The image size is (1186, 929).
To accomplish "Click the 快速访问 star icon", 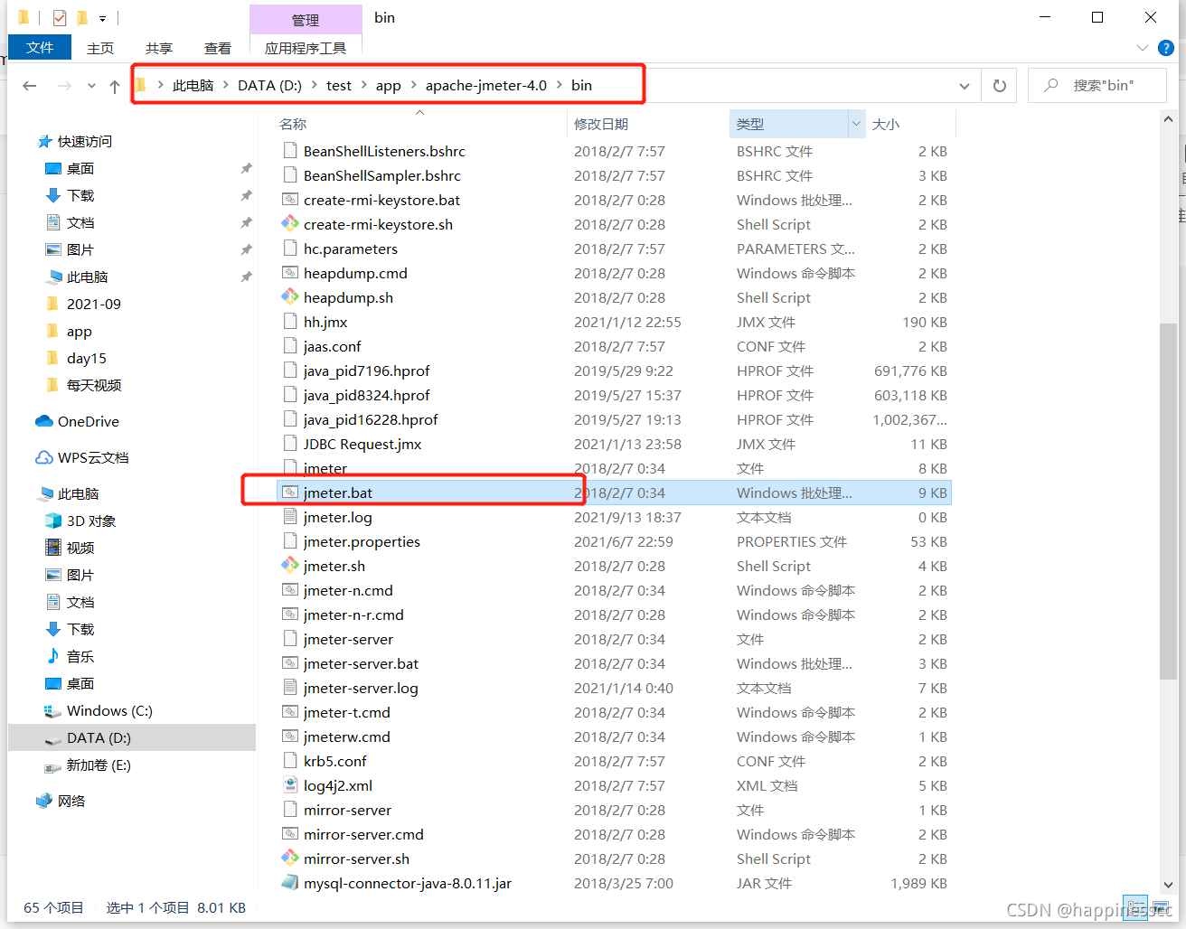I will 44,142.
